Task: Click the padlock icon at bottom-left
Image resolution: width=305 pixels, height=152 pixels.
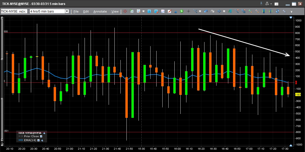Action: pos(3,144)
